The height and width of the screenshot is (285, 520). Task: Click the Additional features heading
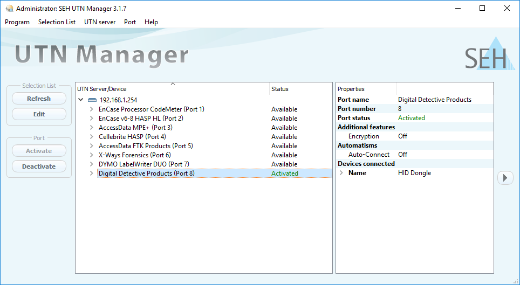point(366,127)
